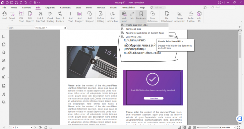This screenshot has height=129, width=244.
Task: Close the Media.pdf document tab
Action: tap(65, 28)
